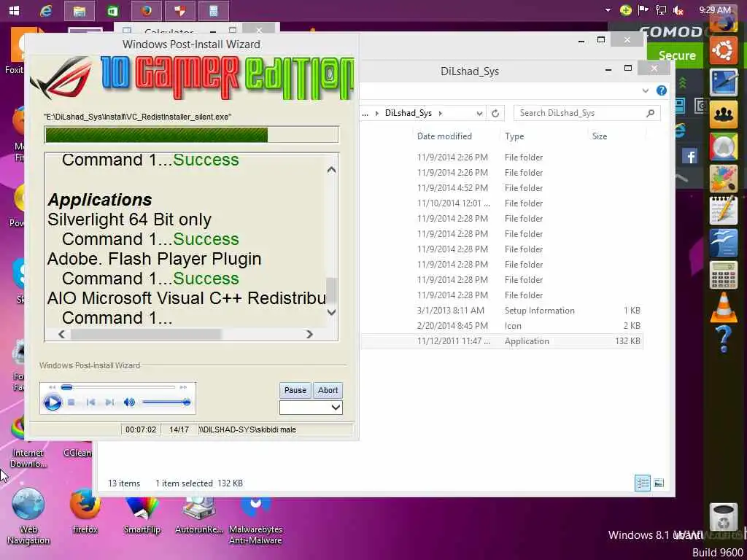Screen dimensions: 747x560
Task: Open the Web Navigation desktop shortcut
Action: [28, 516]
